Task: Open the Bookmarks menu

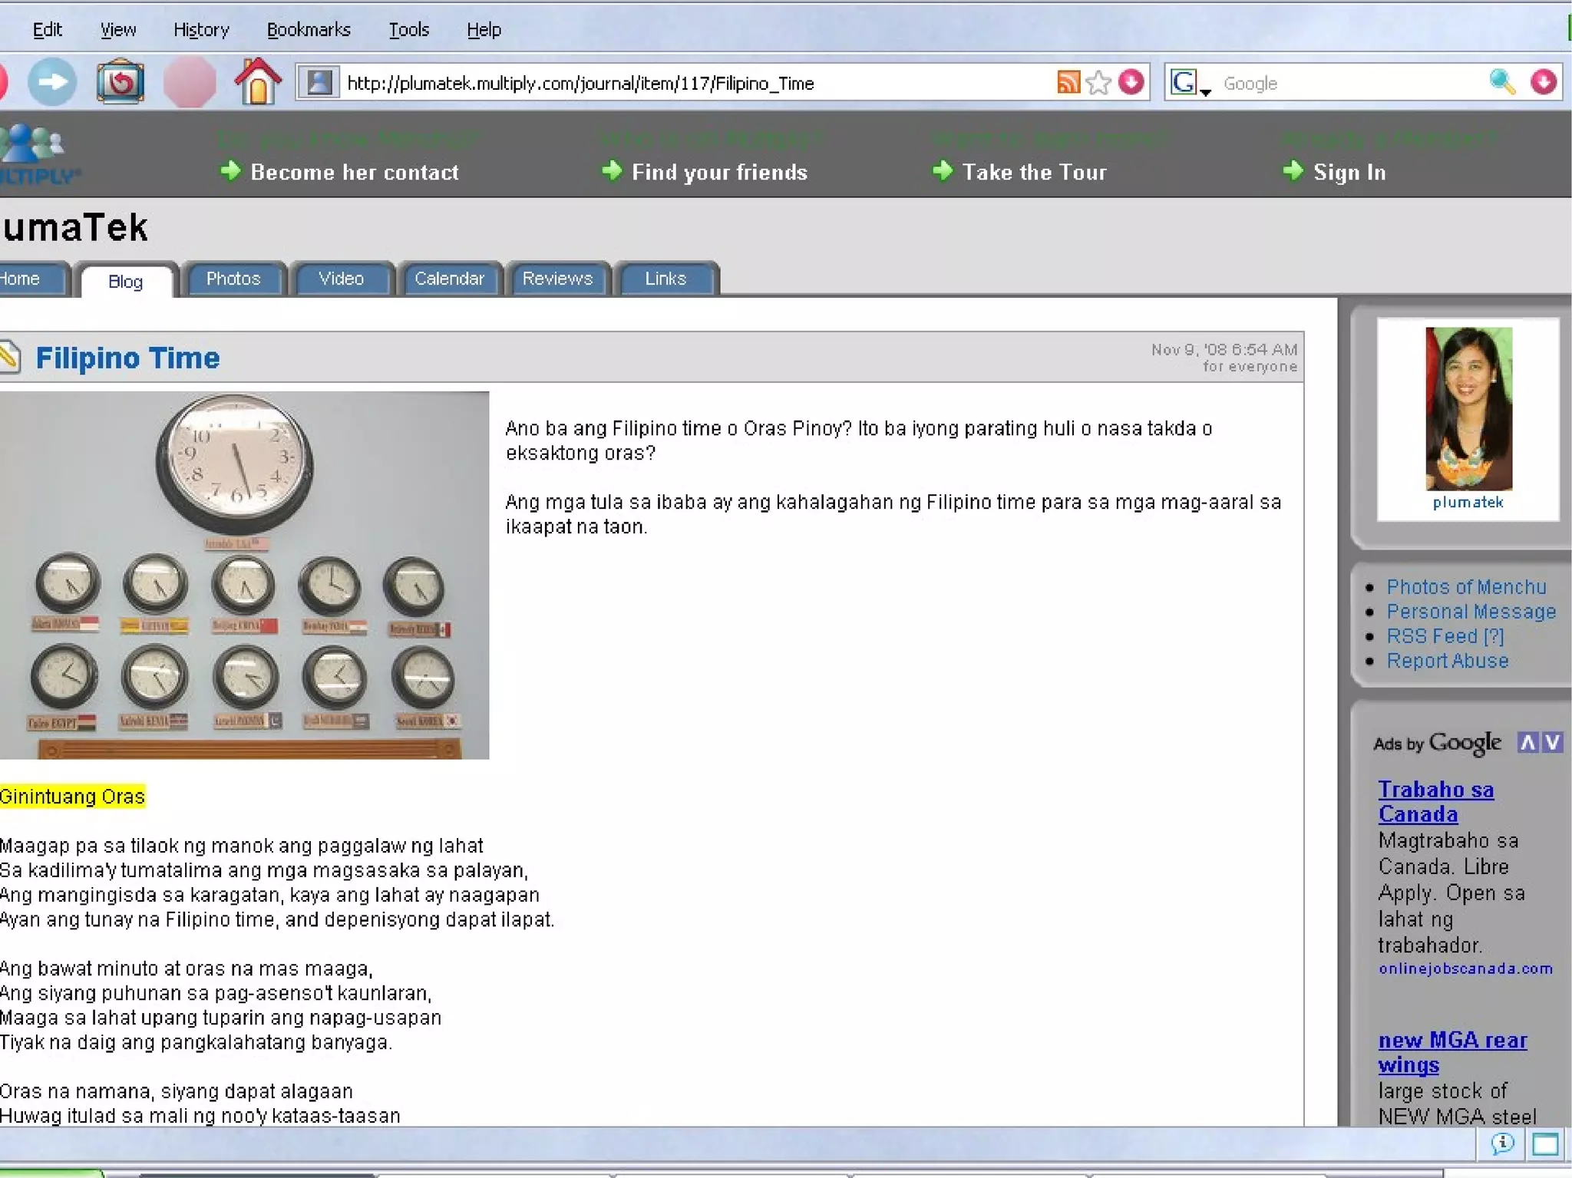Action: coord(309,30)
